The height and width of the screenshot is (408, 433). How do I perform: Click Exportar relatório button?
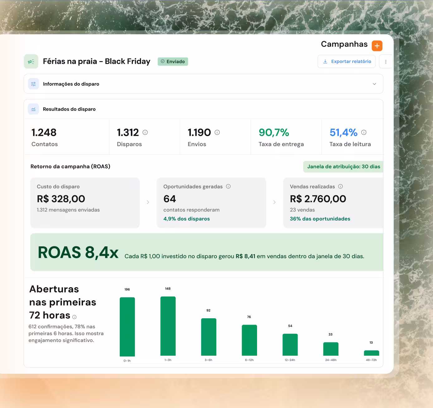[x=347, y=61]
